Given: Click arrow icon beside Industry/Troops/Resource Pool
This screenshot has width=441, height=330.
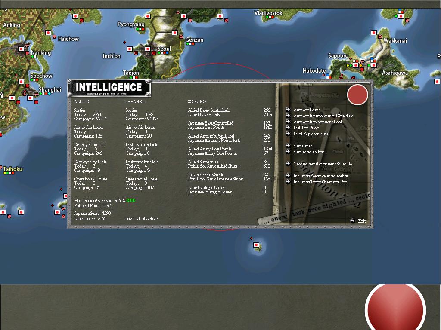Looking at the screenshot, I should (x=288, y=182).
